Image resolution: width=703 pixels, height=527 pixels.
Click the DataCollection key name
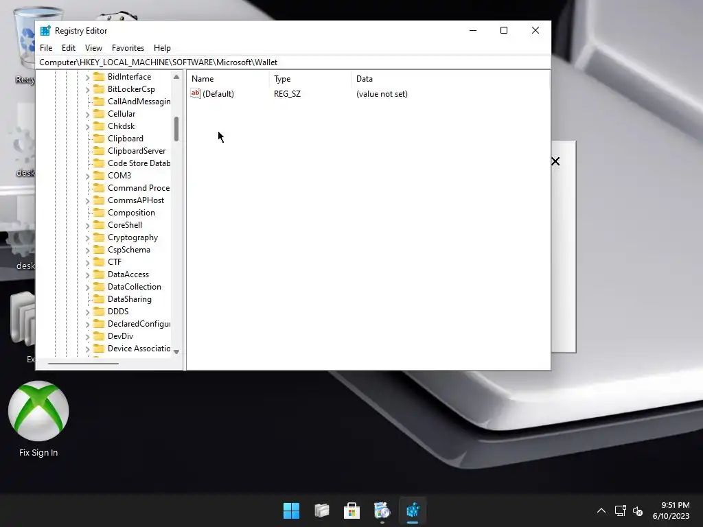pyautogui.click(x=134, y=287)
